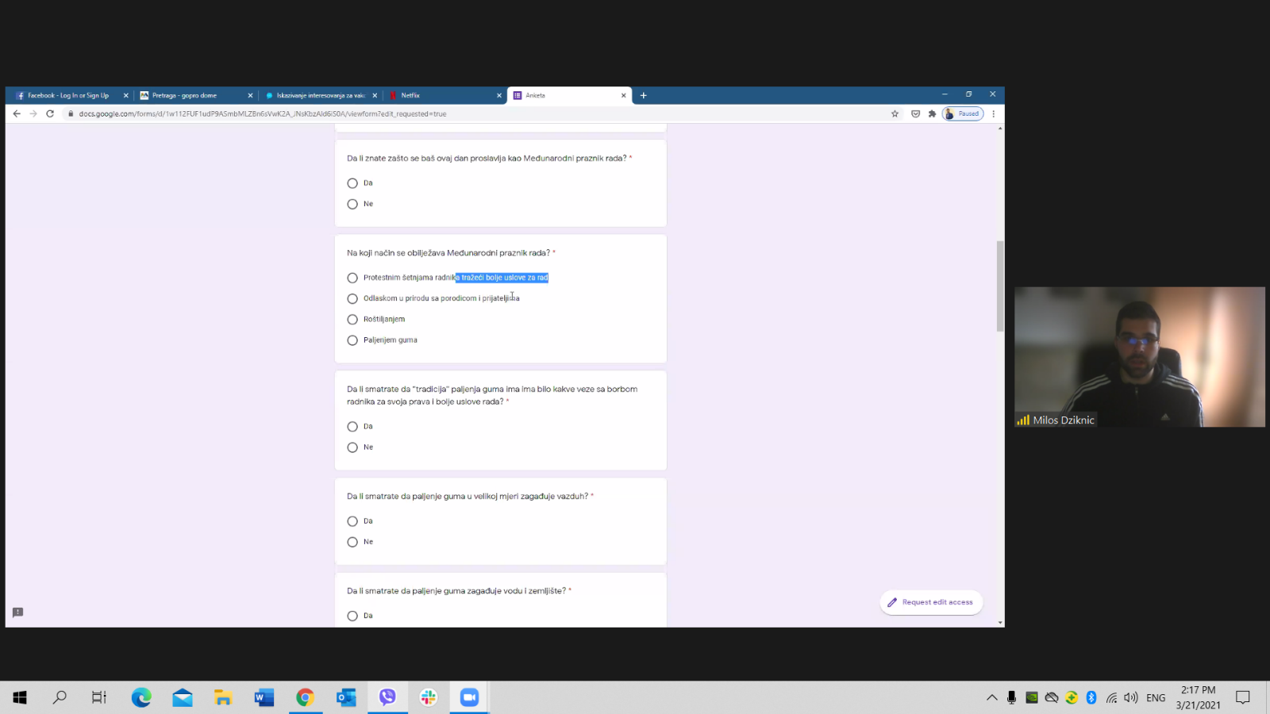Choose the 'Roštiljanjem' radio option

(352, 320)
